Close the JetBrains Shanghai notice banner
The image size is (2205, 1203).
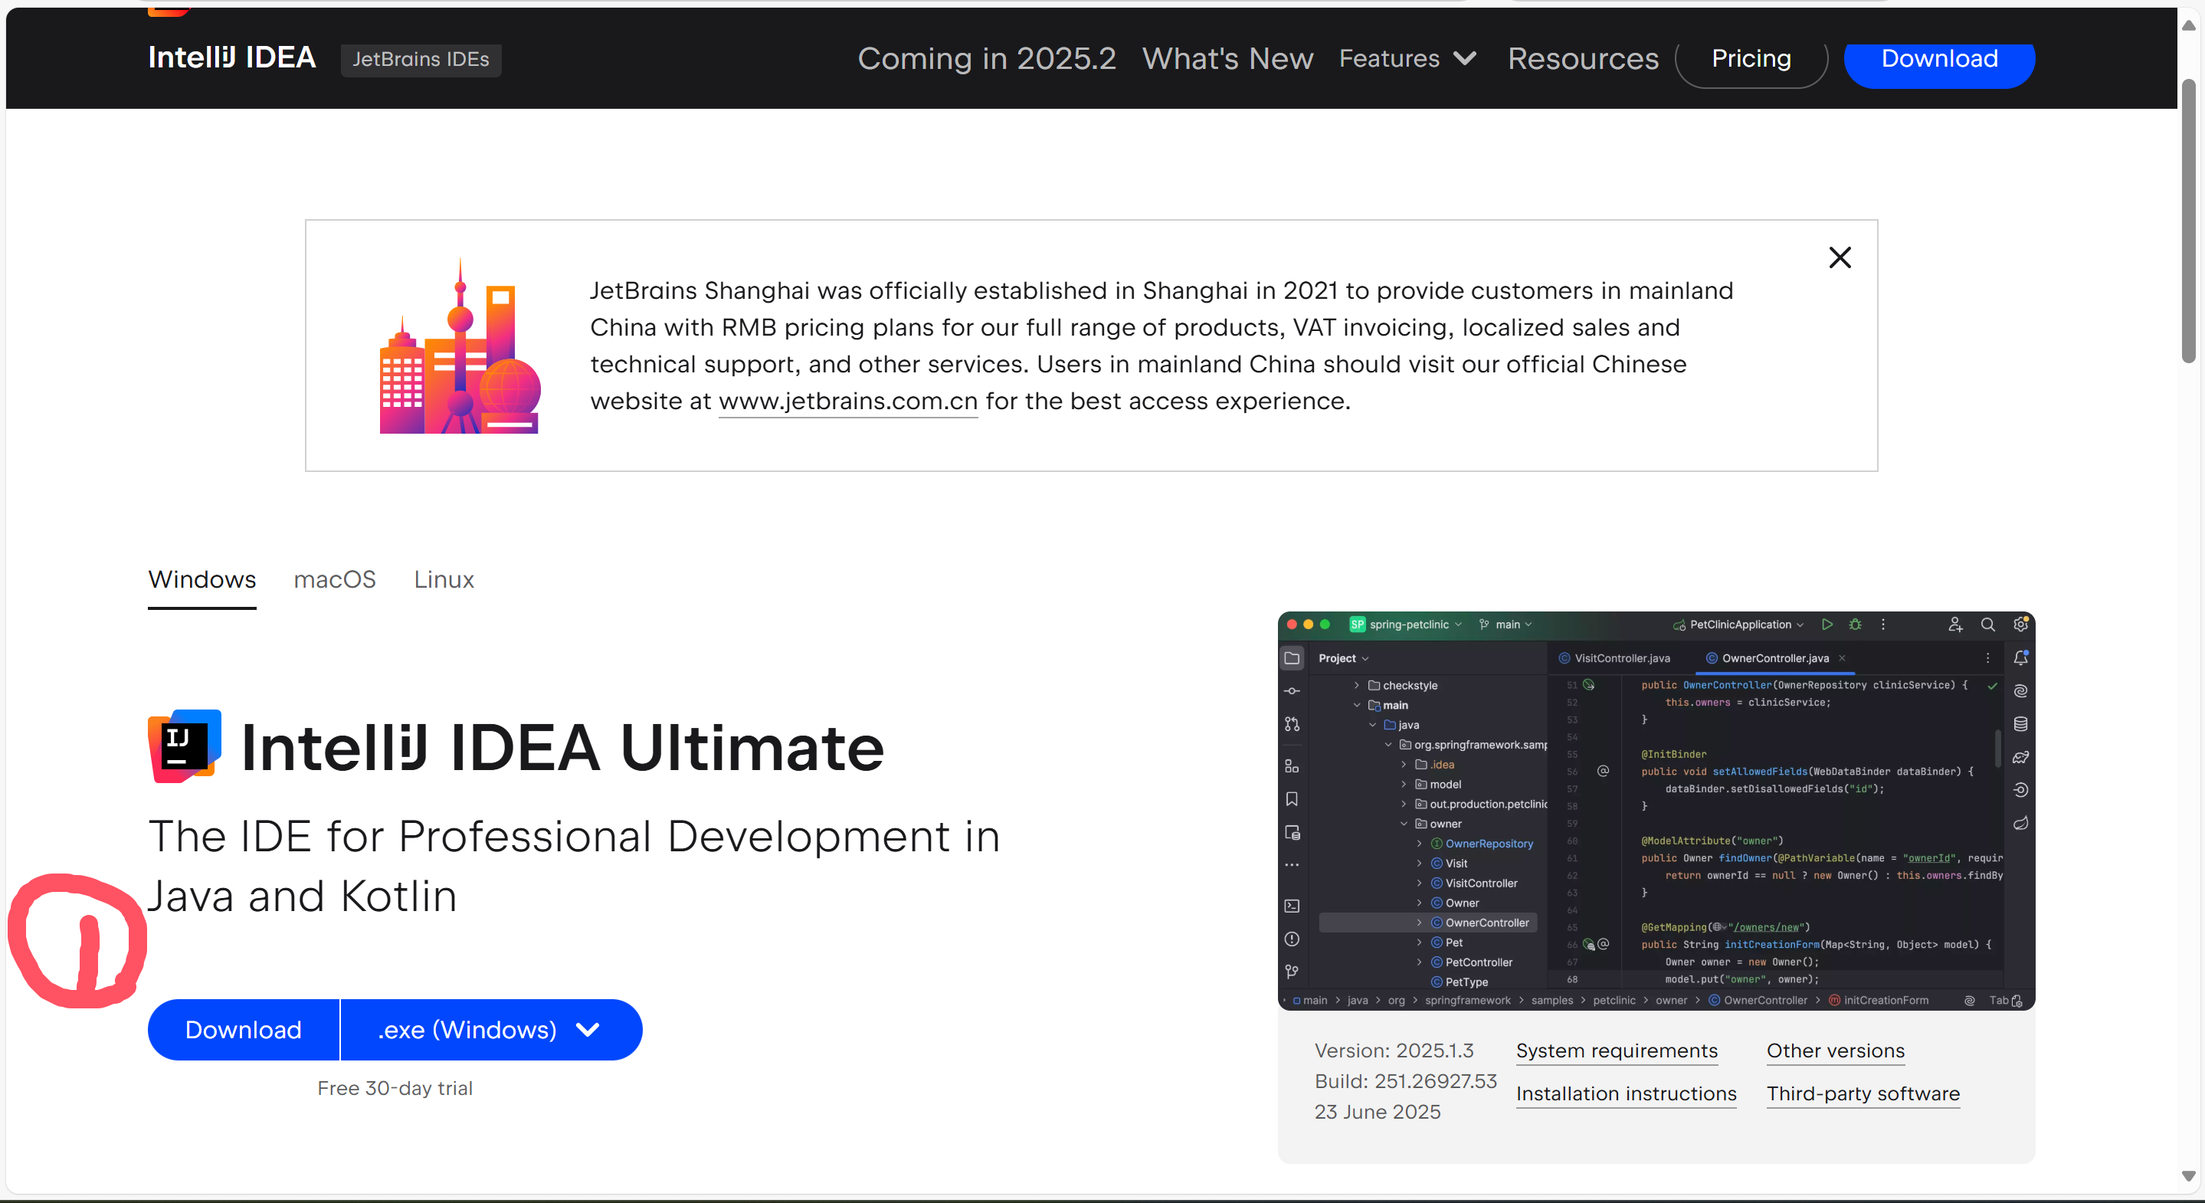point(1840,257)
